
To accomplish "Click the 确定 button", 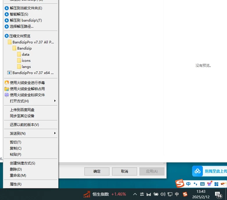I will (97, 171).
